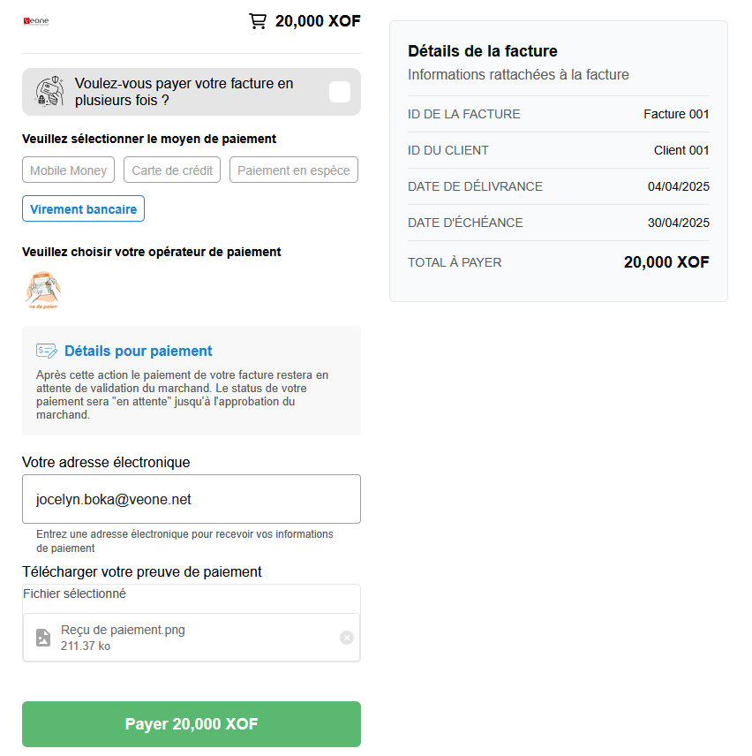Choose Mobile Money payment method
The height and width of the screenshot is (756, 752).
click(68, 170)
